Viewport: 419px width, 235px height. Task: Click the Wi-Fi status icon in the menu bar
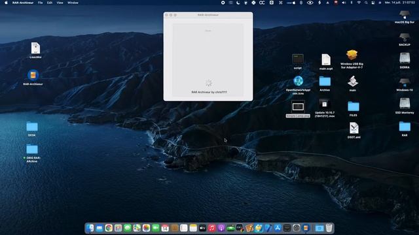359,3
